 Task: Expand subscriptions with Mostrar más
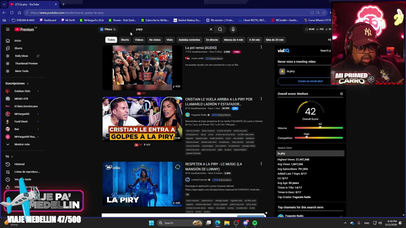point(22,144)
